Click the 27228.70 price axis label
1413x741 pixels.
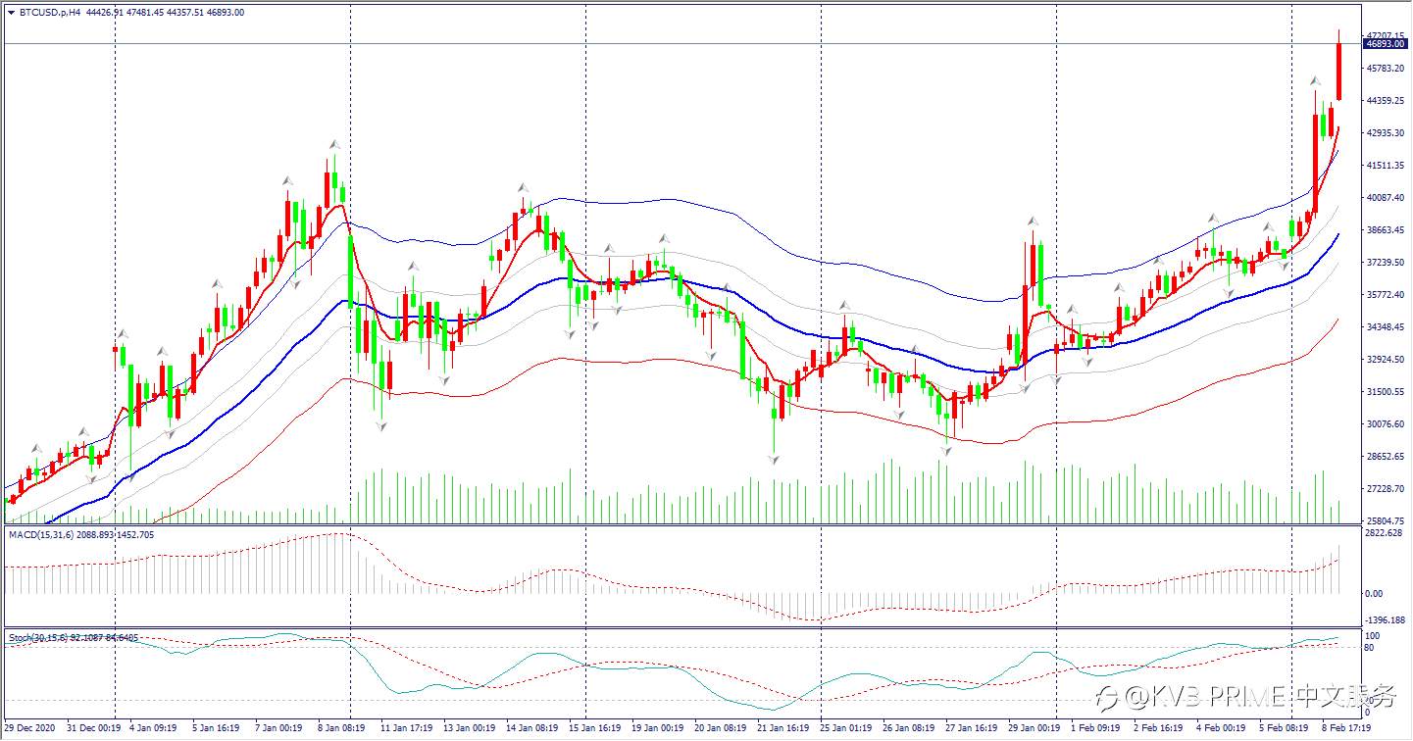[1387, 488]
